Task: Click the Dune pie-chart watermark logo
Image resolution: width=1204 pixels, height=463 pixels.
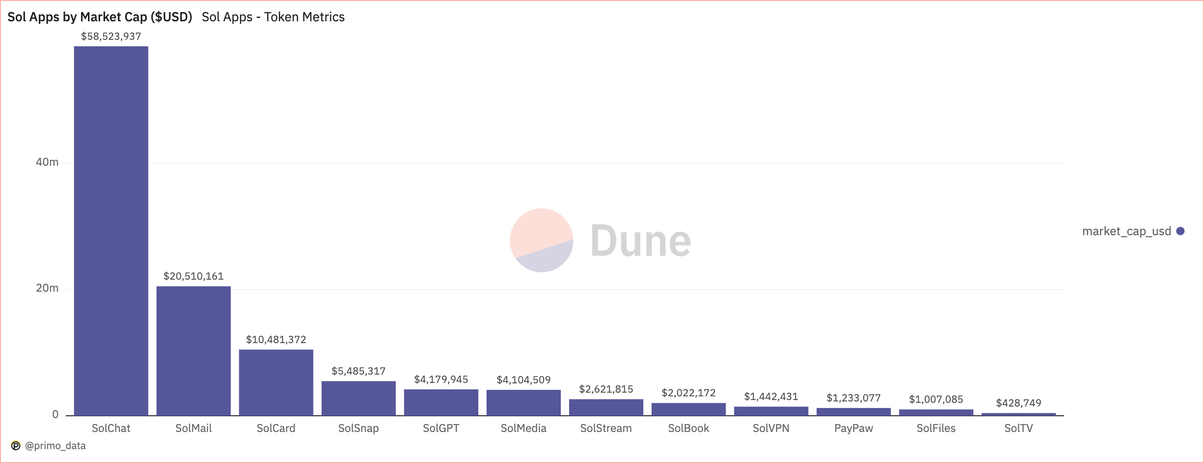Action: click(x=541, y=241)
